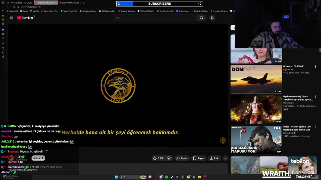Dislike the video with the thumbs-down button

[x=169, y=158]
